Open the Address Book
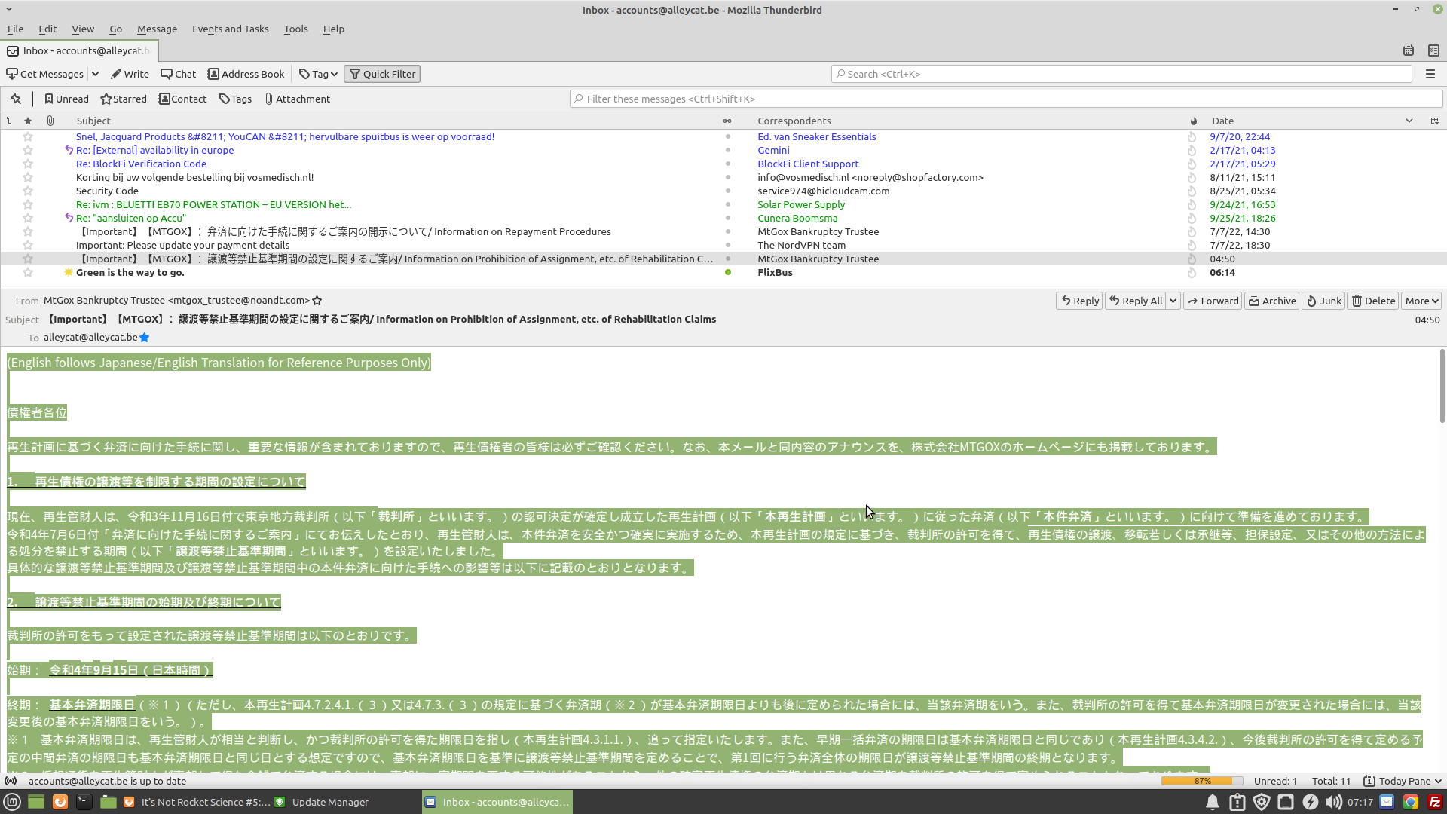1447x814 pixels. tap(246, 74)
